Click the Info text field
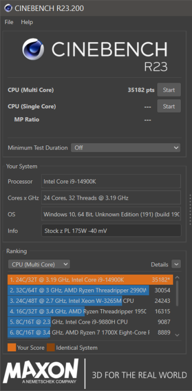The image size is (192, 391). [x=111, y=230]
